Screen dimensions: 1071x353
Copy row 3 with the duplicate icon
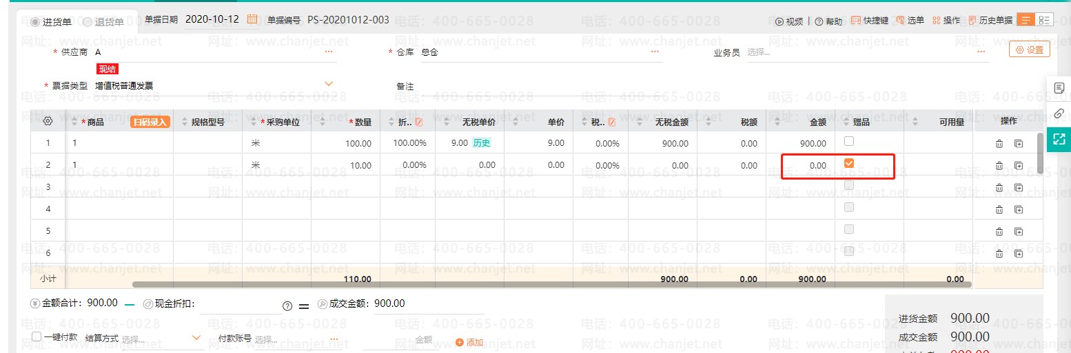pos(1019,187)
